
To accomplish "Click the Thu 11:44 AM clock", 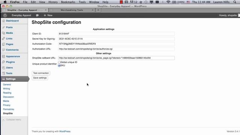I will coord(201,2).
